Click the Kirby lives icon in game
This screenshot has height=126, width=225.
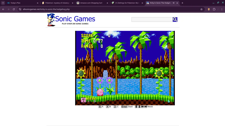tap(83, 100)
